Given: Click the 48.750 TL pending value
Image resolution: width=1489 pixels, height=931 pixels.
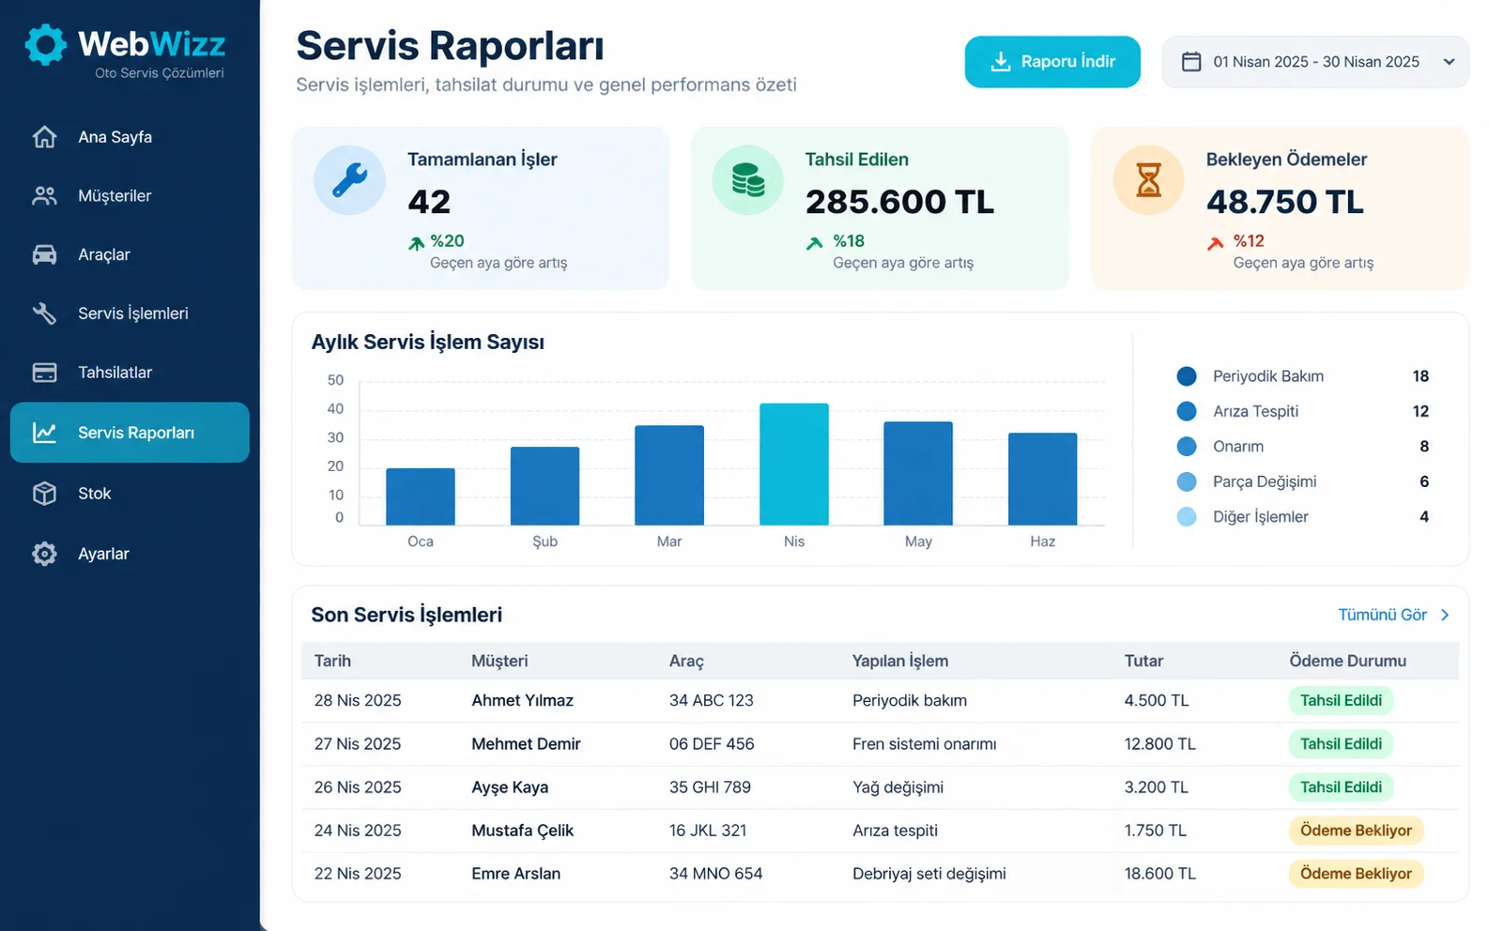Looking at the screenshot, I should coord(1284,202).
